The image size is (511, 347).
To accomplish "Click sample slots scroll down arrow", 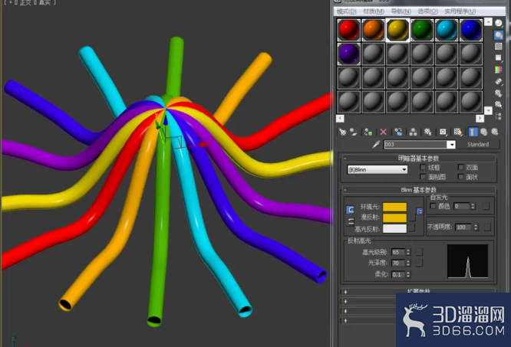I will tap(488, 110).
